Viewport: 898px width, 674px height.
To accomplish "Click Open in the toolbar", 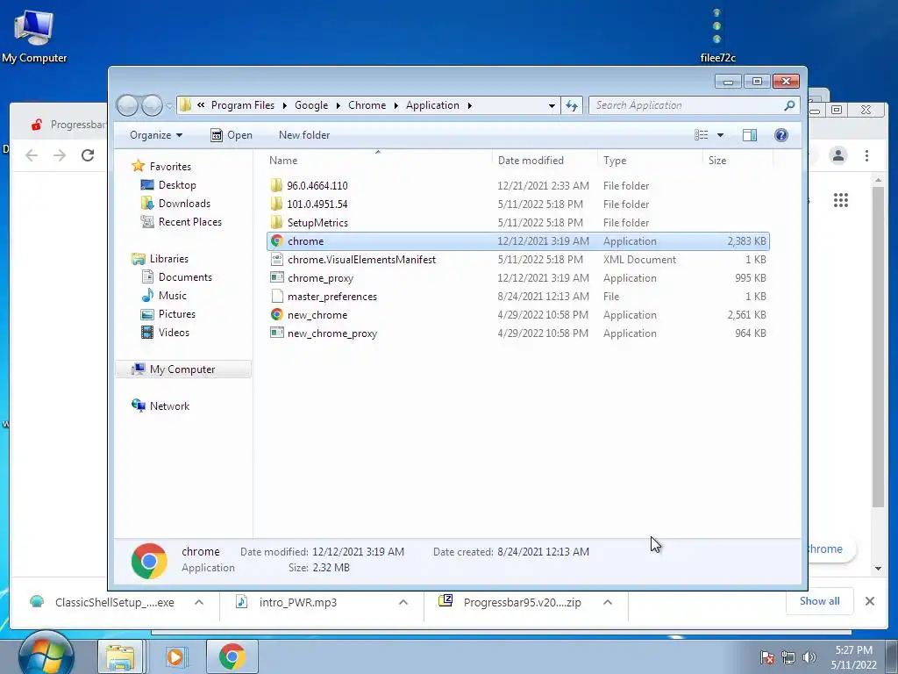I will click(x=232, y=135).
